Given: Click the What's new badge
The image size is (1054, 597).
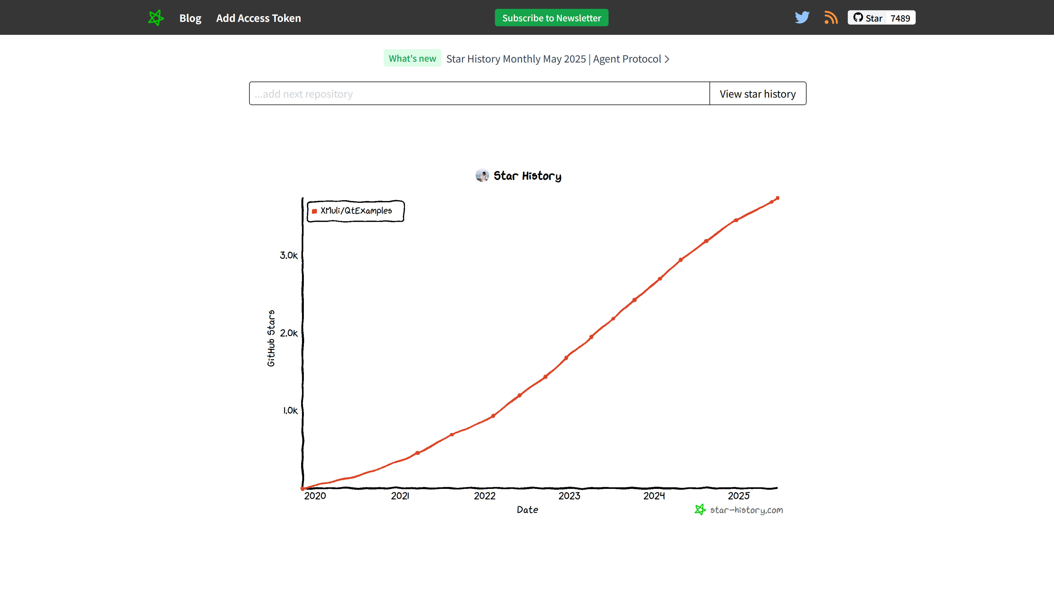Looking at the screenshot, I should (x=412, y=58).
